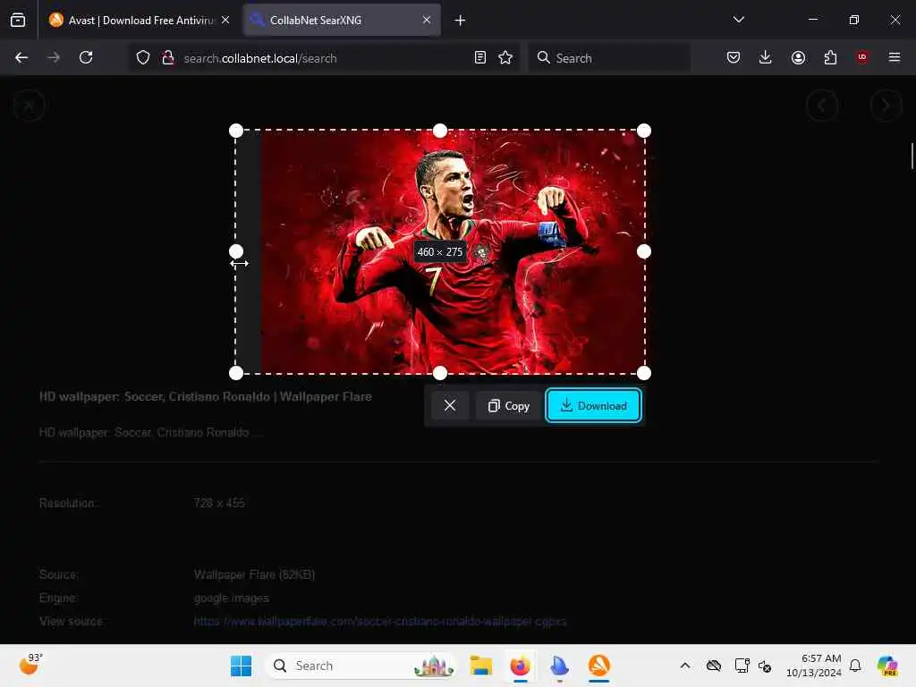This screenshot has height=687, width=916.
Task: Click the cloud sync tray icon
Action: 714,666
